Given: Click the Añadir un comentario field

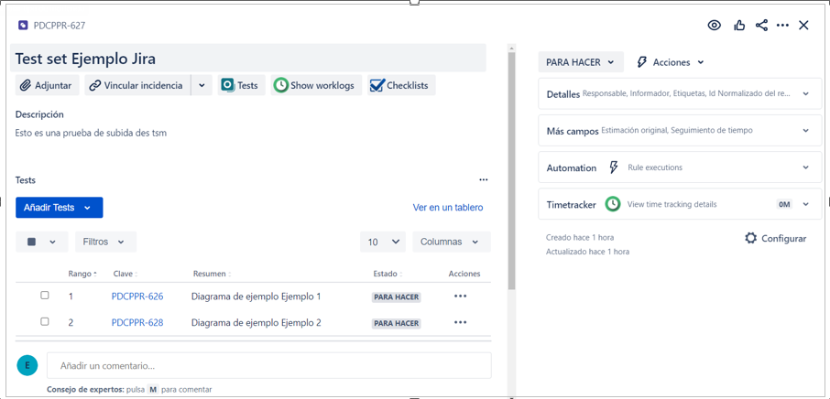Looking at the screenshot, I should [x=268, y=365].
